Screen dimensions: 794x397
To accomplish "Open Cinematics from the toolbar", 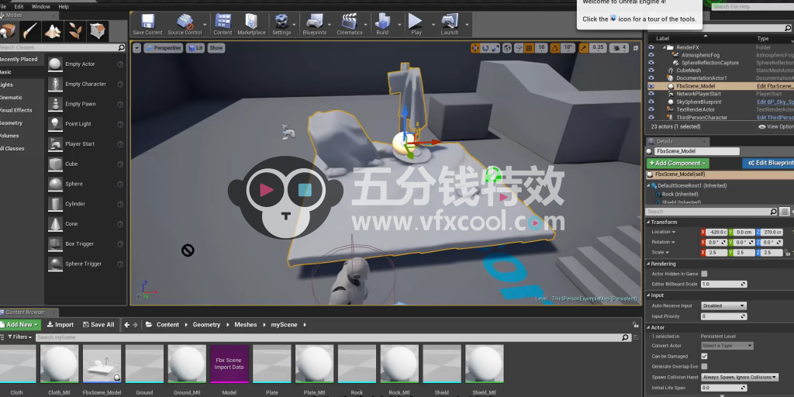I will (x=350, y=24).
